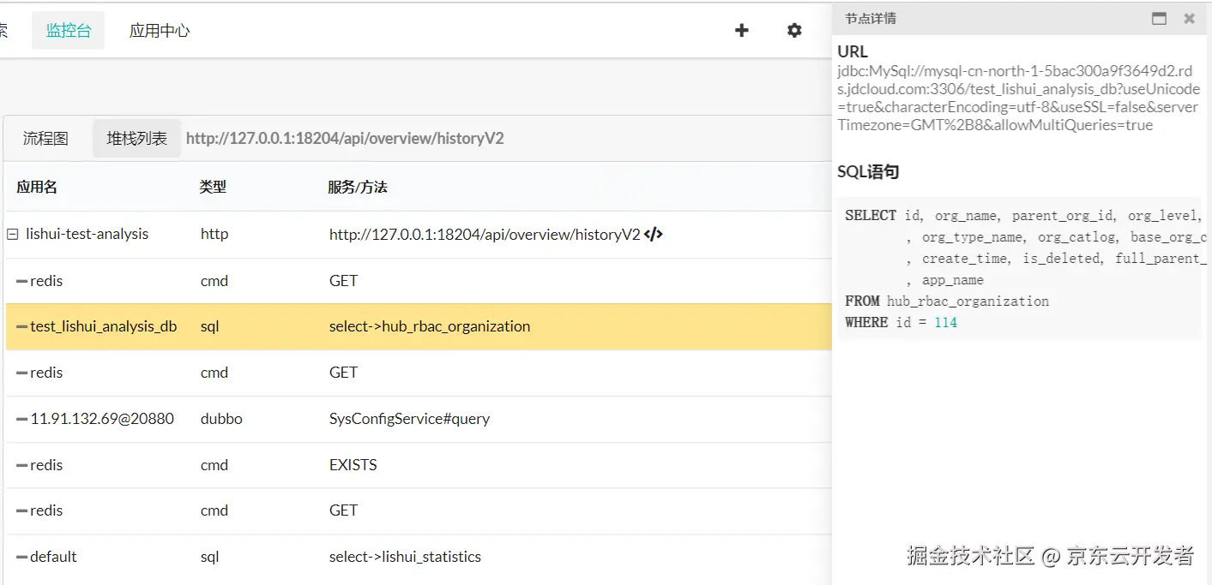The height and width of the screenshot is (585, 1212).
Task: Select the SysConfigService#query dubbo row
Action: pyautogui.click(x=409, y=419)
